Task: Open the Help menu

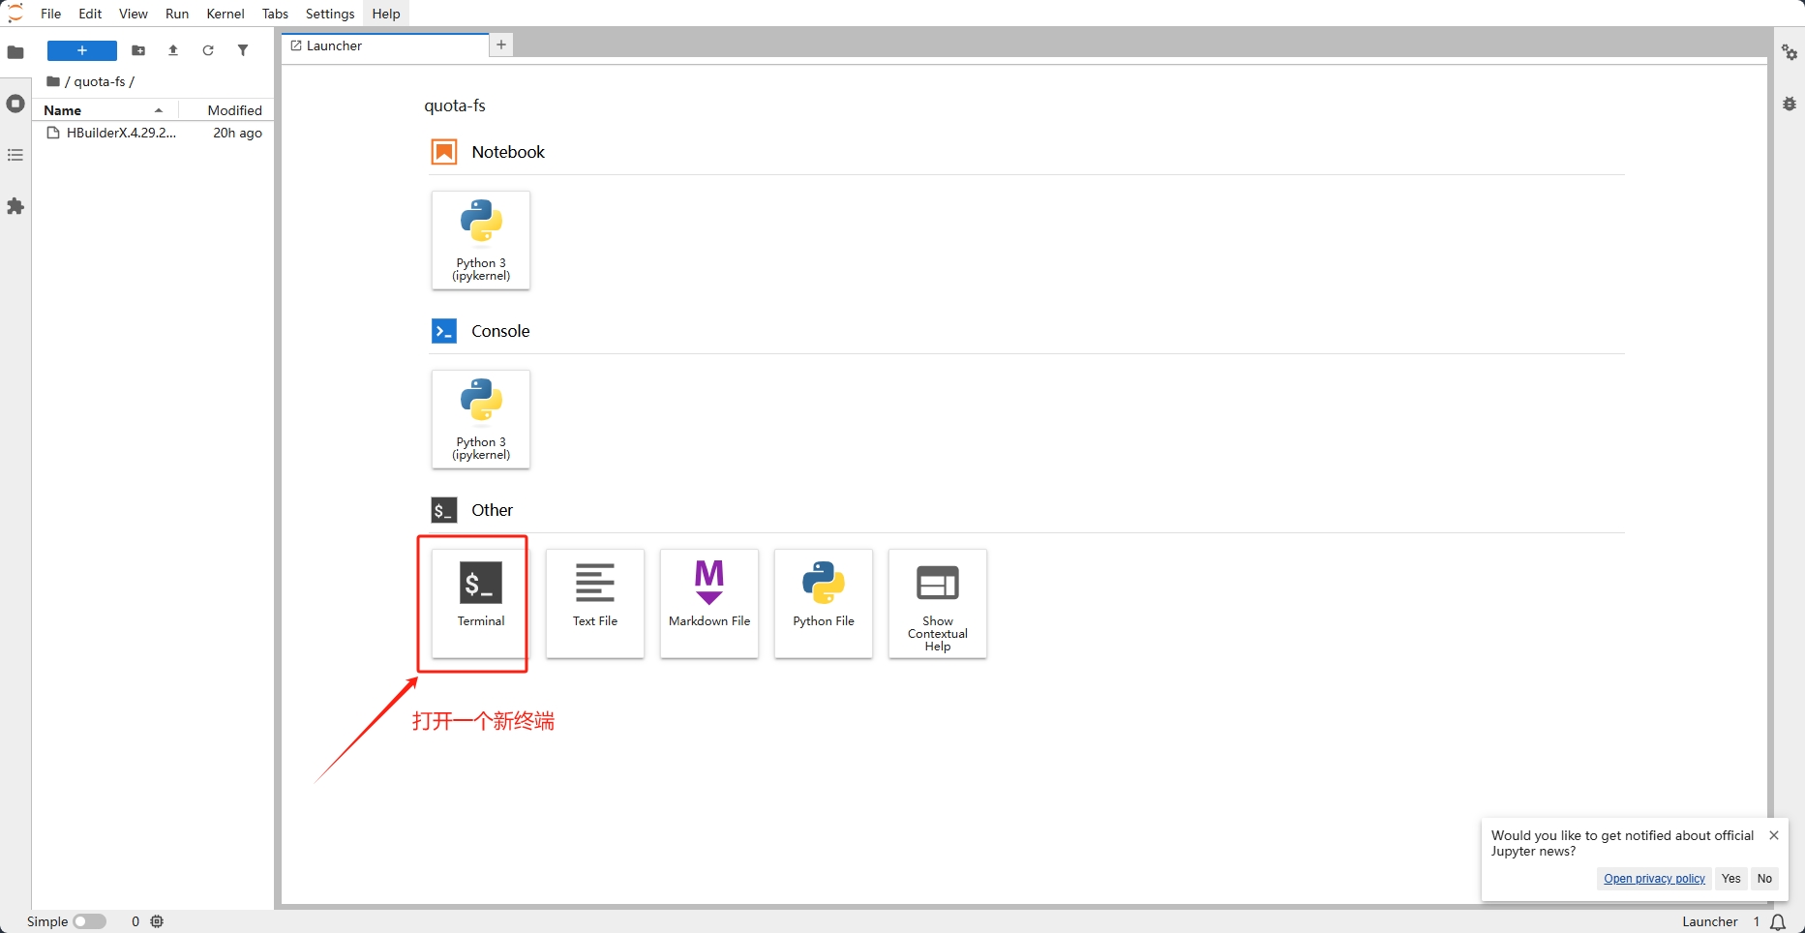Action: 386,14
